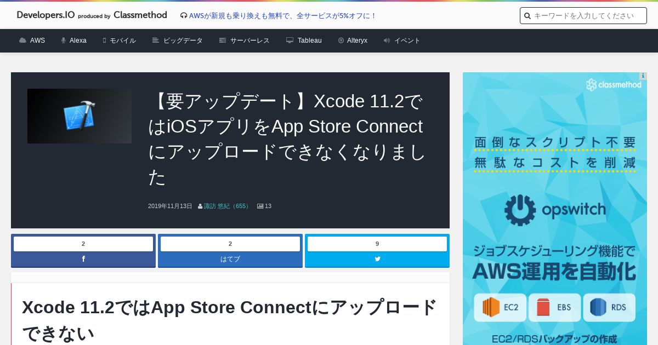Open the AWS menu item
This screenshot has height=345, width=658.
point(37,41)
